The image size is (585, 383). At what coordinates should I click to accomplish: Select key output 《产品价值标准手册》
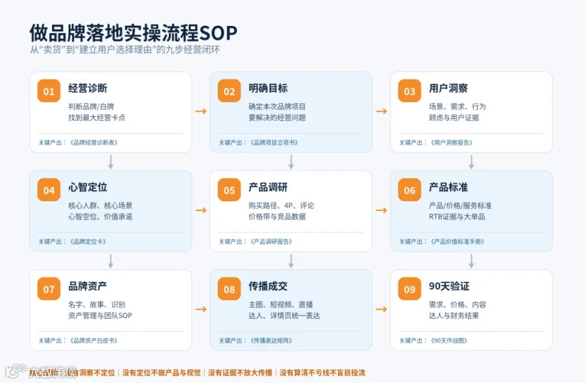(458, 241)
